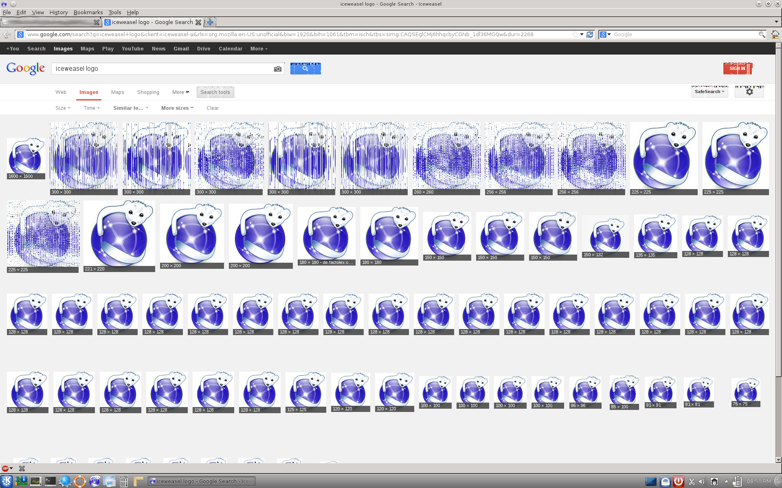Screen dimensions: 782x488
Task: Click the reload page icon
Action: pyautogui.click(x=589, y=35)
